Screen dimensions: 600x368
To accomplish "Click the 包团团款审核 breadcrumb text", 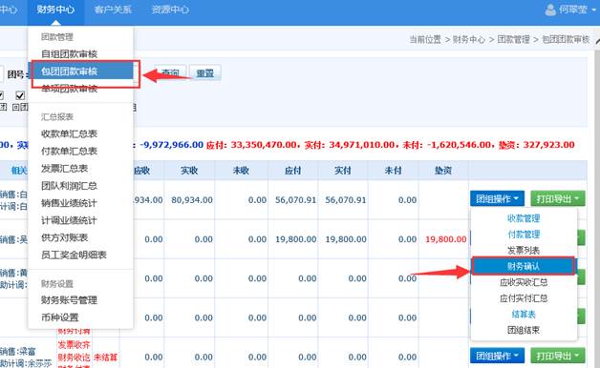I will point(566,39).
